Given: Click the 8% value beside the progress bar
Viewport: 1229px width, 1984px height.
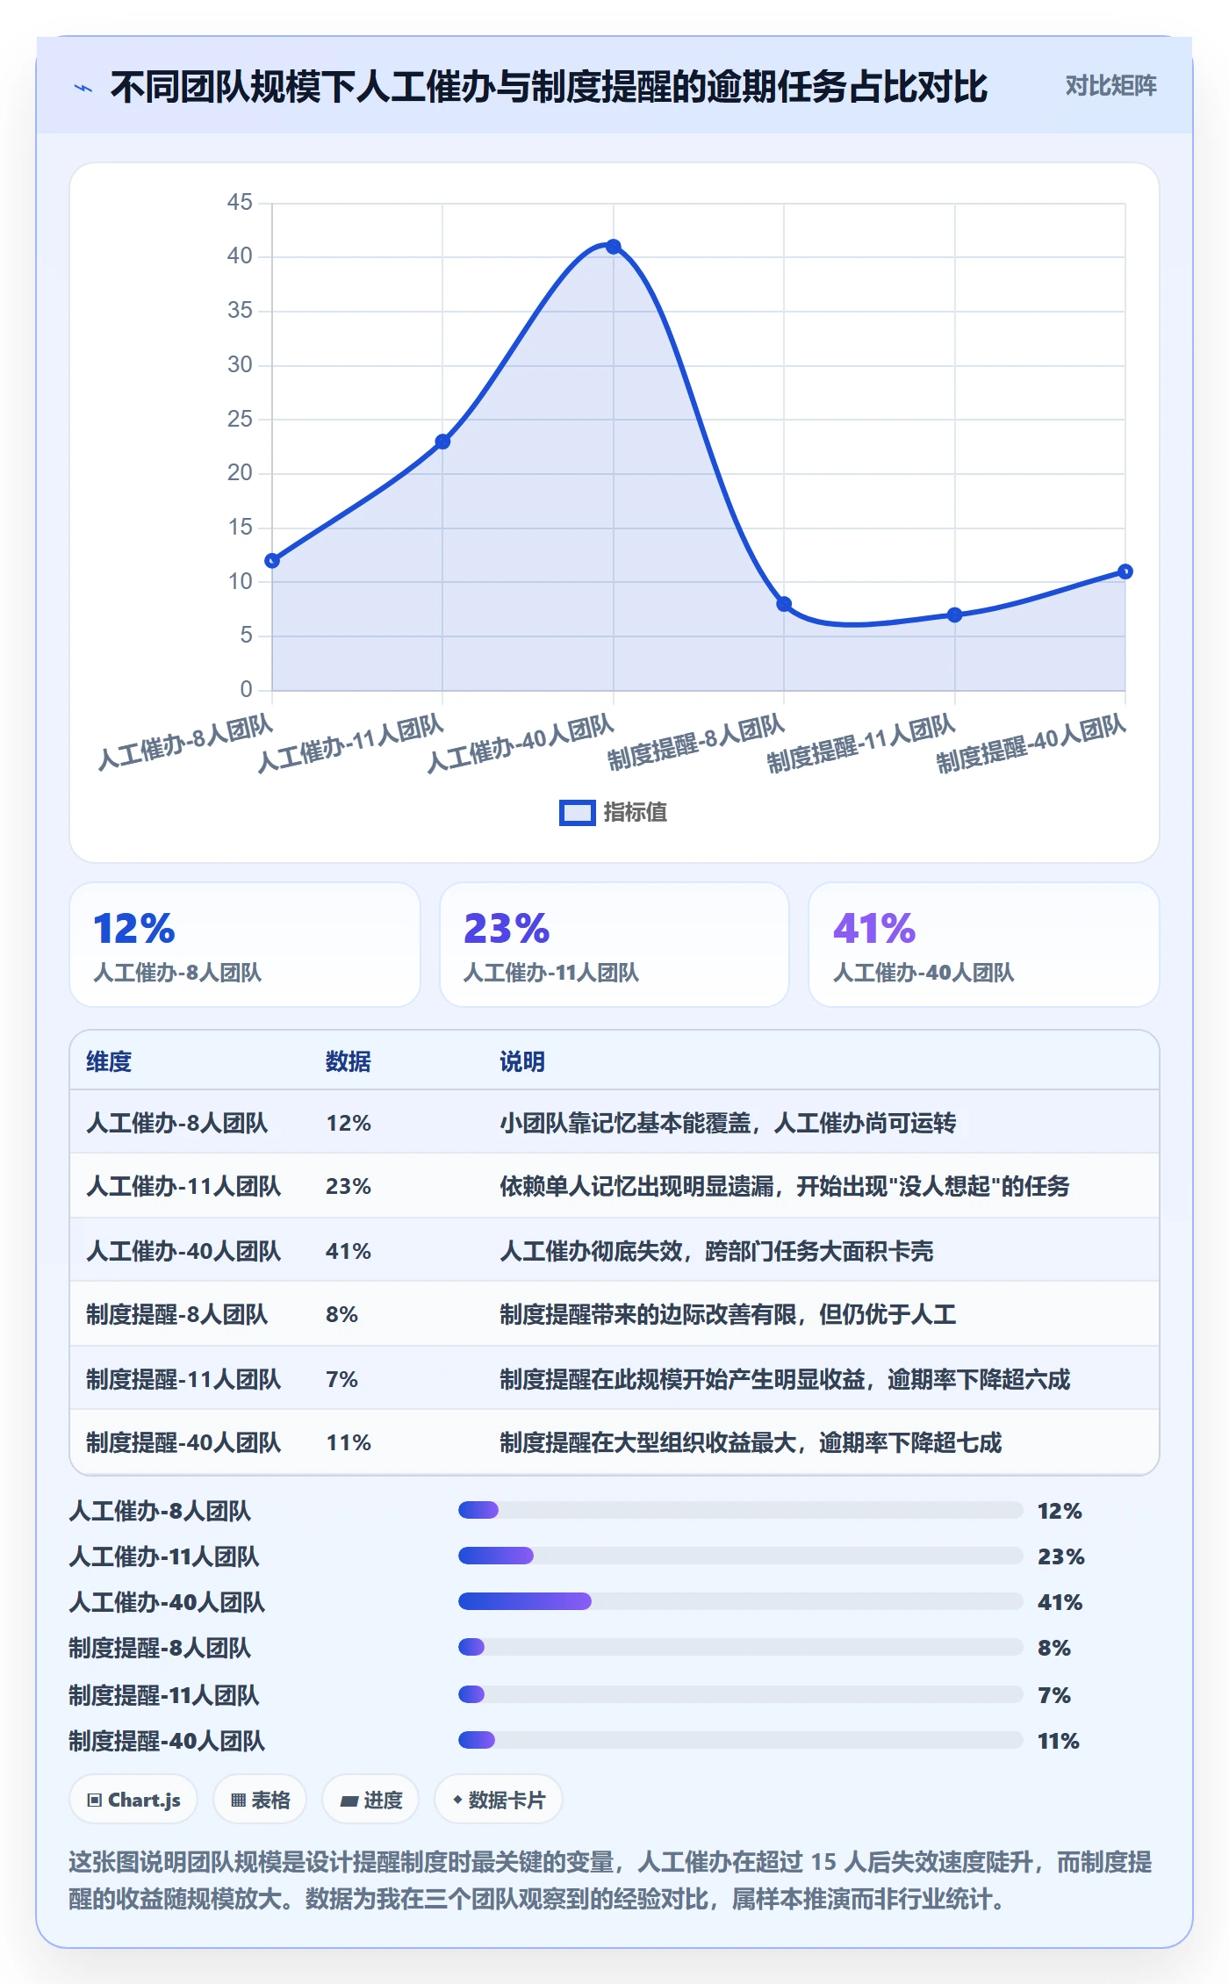Looking at the screenshot, I should click(1053, 1648).
